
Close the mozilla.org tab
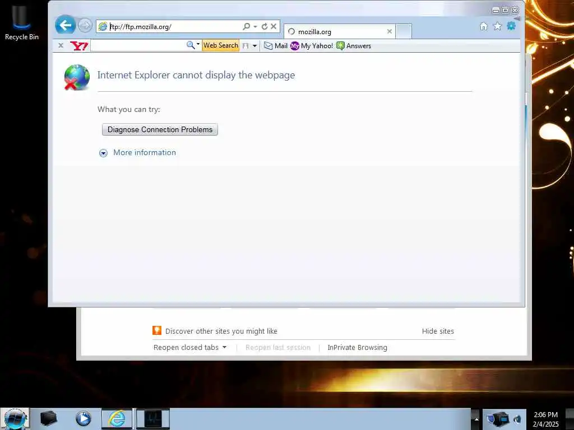coord(390,31)
